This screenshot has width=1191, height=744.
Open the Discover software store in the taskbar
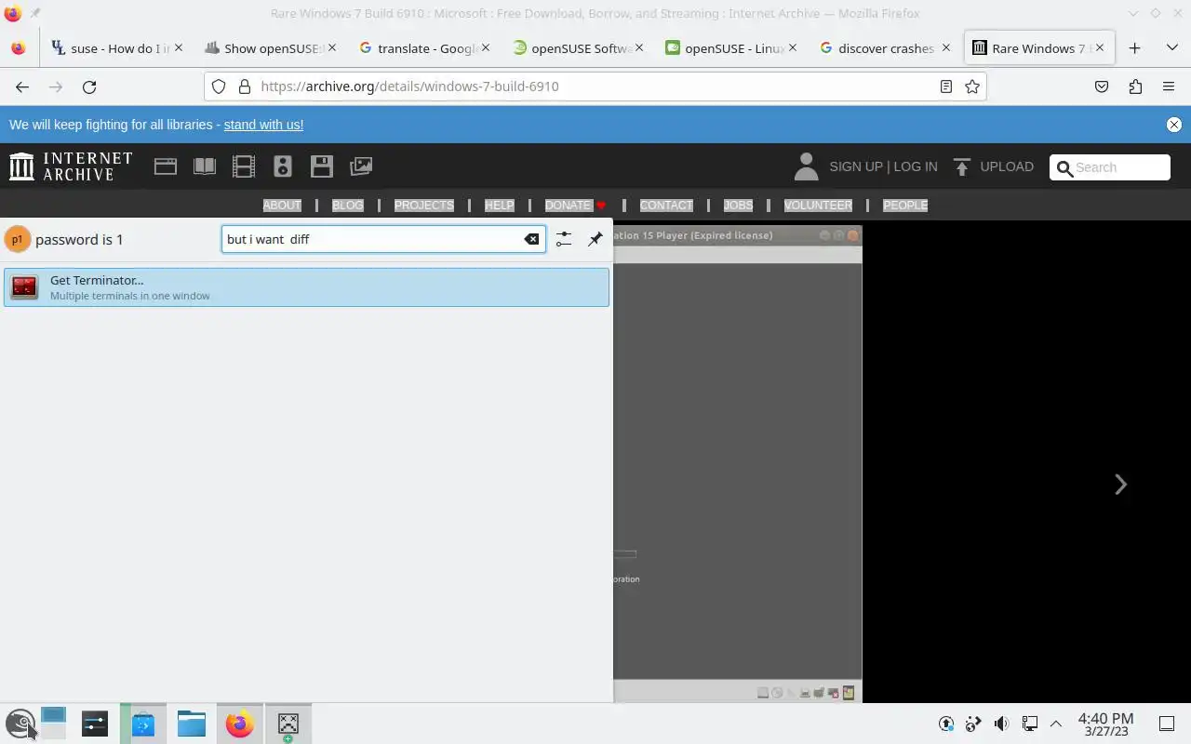(143, 724)
